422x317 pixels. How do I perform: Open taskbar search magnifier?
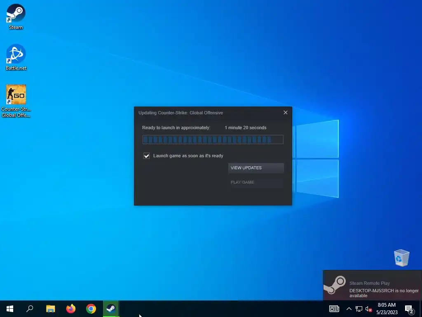tap(30, 309)
